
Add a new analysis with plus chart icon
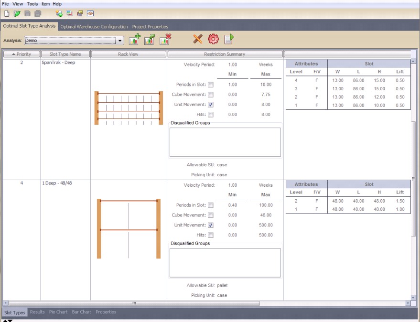pos(134,39)
